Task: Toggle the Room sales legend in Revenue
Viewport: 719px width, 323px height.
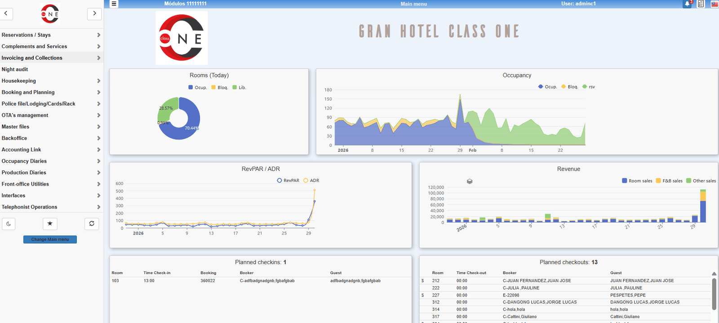Action: (637, 181)
